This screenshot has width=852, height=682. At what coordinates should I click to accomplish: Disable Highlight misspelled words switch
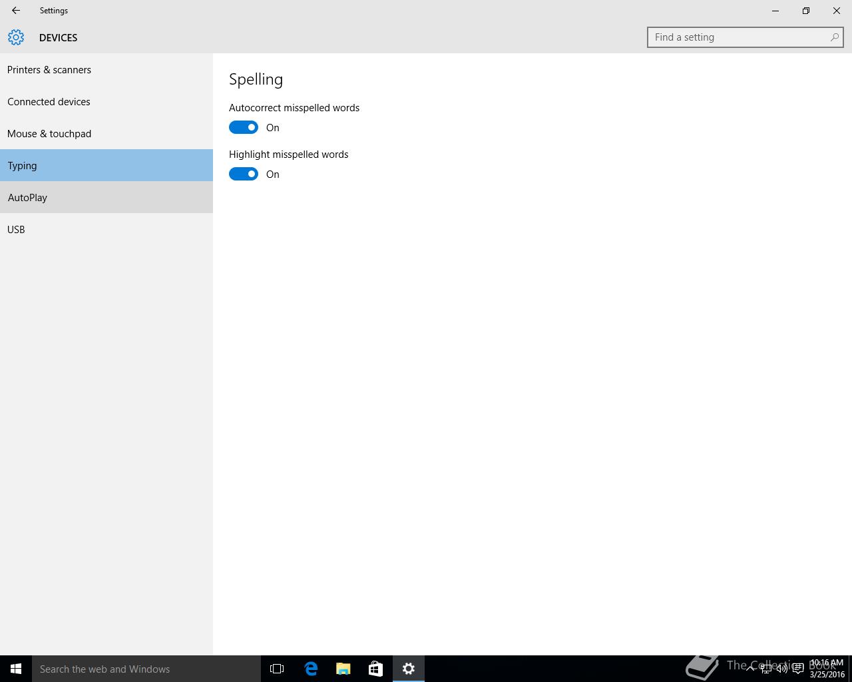coord(244,174)
